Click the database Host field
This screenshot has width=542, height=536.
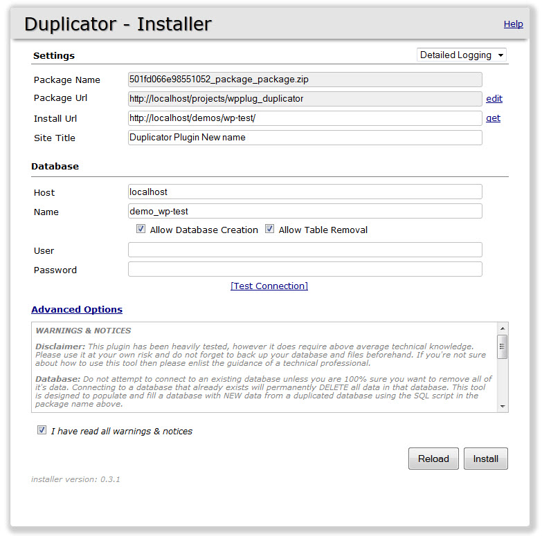pyautogui.click(x=305, y=192)
